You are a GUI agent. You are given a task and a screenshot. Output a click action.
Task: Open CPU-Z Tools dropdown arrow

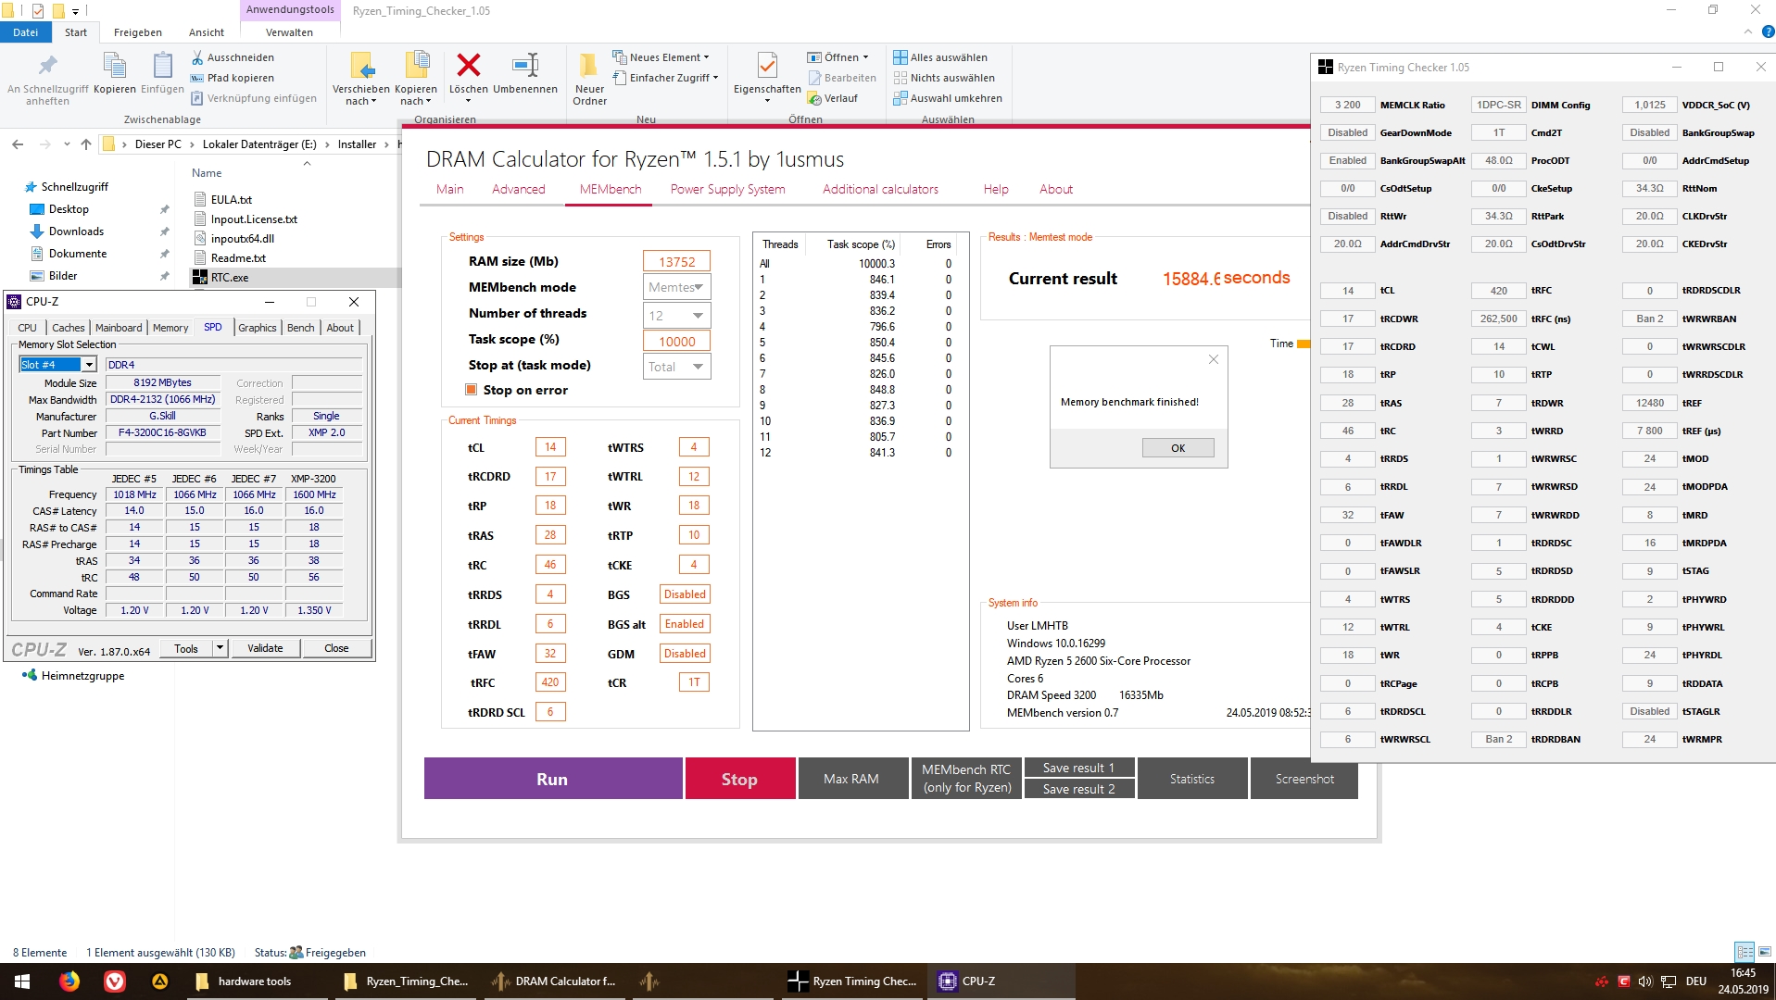(x=220, y=648)
